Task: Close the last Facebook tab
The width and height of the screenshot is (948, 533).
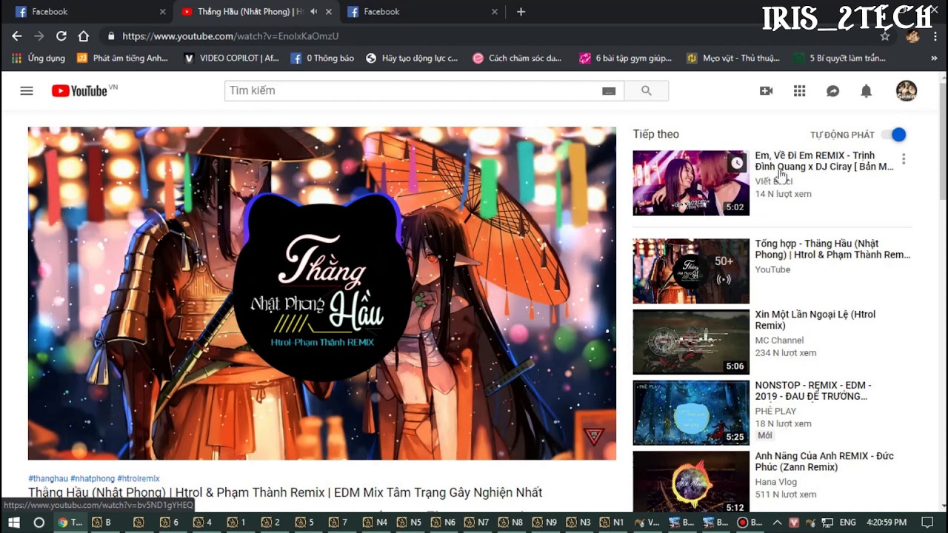Action: (x=495, y=12)
